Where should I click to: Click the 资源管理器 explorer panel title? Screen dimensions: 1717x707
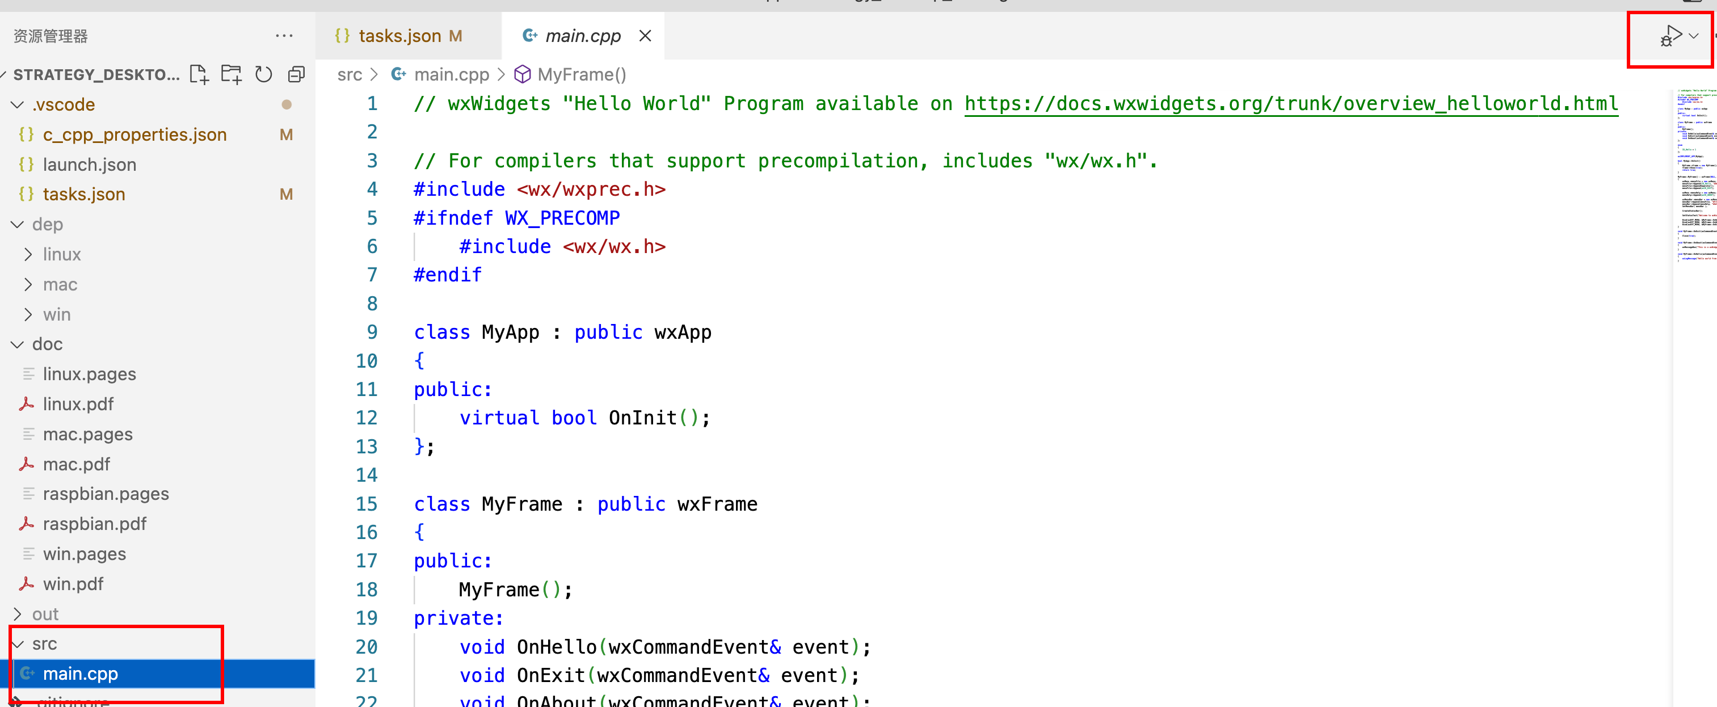click(x=51, y=36)
